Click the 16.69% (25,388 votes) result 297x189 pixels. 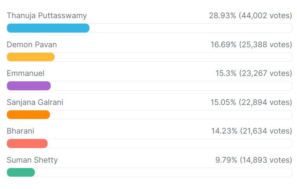(251, 45)
